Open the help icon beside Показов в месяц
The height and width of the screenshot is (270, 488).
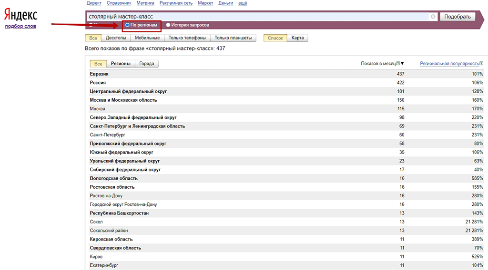pos(398,63)
